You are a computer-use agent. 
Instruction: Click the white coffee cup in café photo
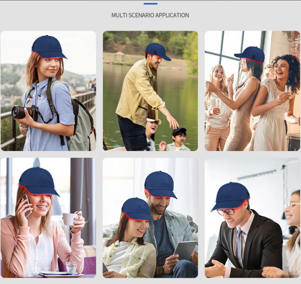[68, 219]
